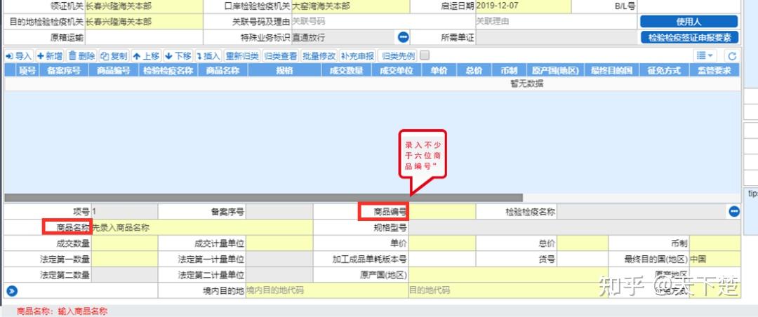758x317 pixels.
Task: Open the 币制 currency field
Action: click(x=714, y=243)
